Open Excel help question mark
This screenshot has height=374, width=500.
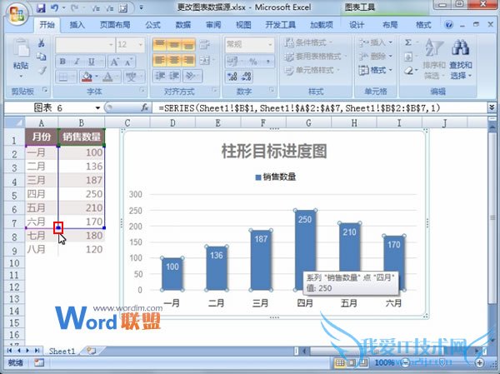pyautogui.click(x=449, y=24)
